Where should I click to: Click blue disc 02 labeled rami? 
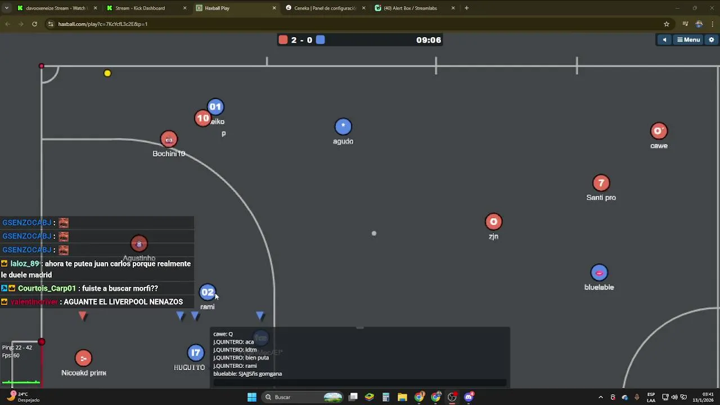pos(208,292)
